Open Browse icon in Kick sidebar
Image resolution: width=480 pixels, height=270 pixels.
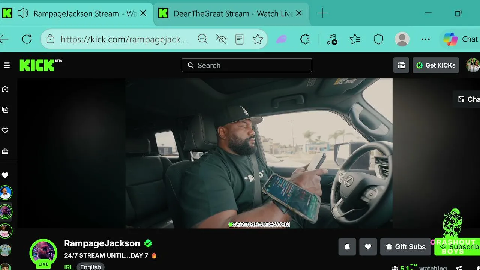pyautogui.click(x=5, y=109)
